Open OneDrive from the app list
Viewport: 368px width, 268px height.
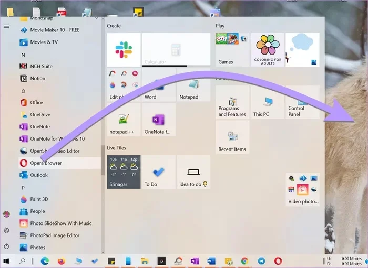[x=59, y=115]
